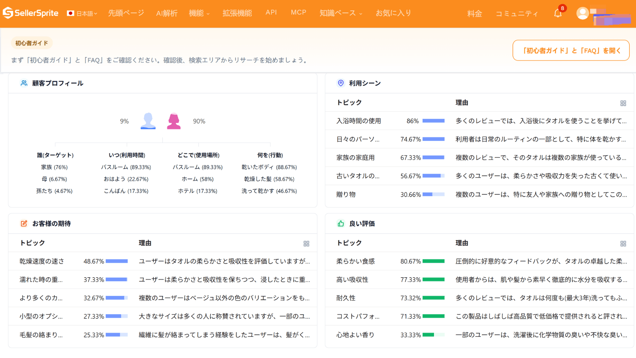Click the 初心者ガイド badge
This screenshot has height=358, width=636.
(32, 43)
